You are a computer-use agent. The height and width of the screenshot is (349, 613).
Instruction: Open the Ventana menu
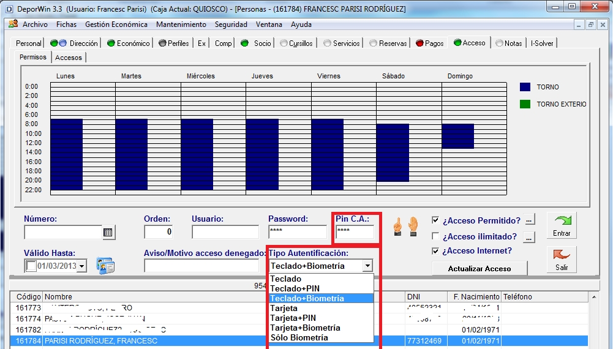269,24
